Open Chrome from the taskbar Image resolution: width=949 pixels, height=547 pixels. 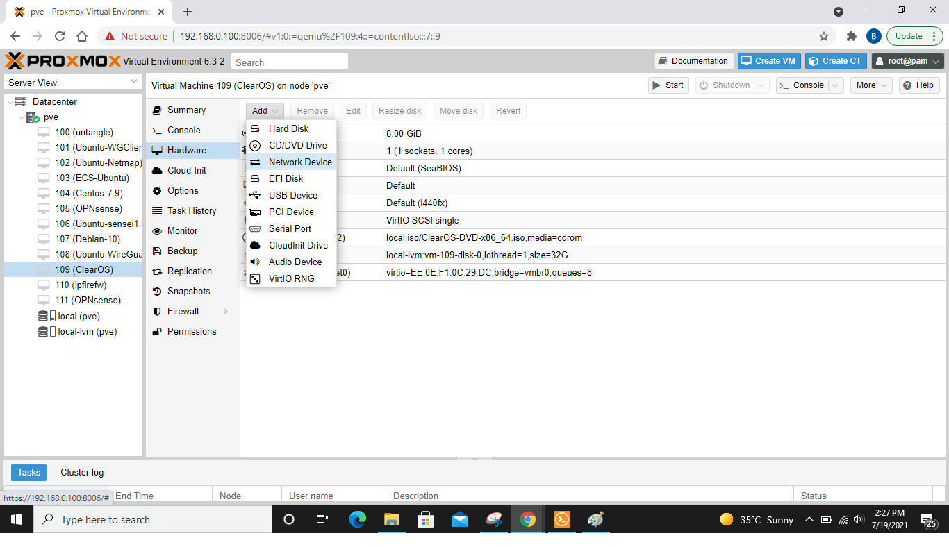527,519
